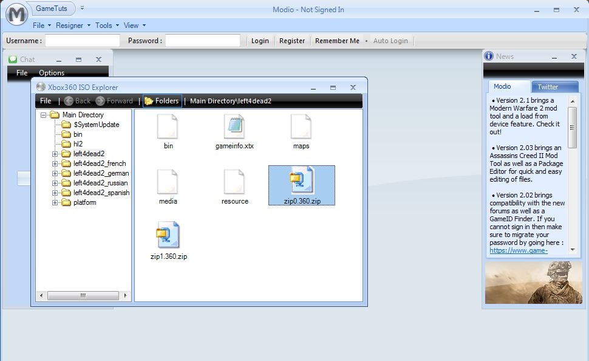Click the zip0.360.zip archive icon
Viewport: 589px width, 361px height.
[x=301, y=180]
